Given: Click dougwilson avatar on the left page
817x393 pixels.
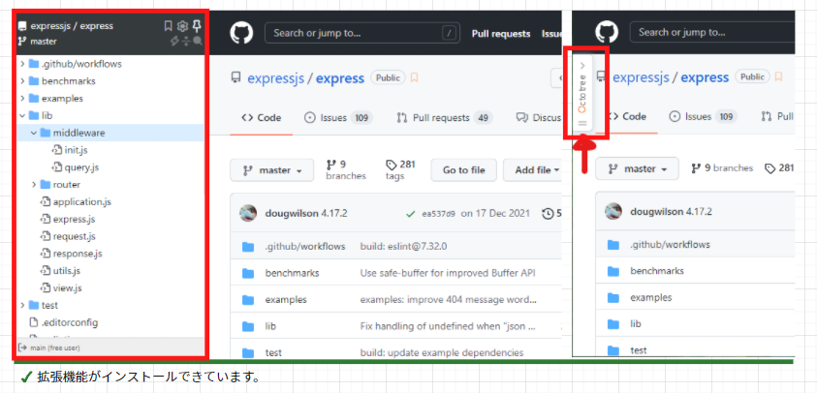Looking at the screenshot, I should (x=248, y=213).
